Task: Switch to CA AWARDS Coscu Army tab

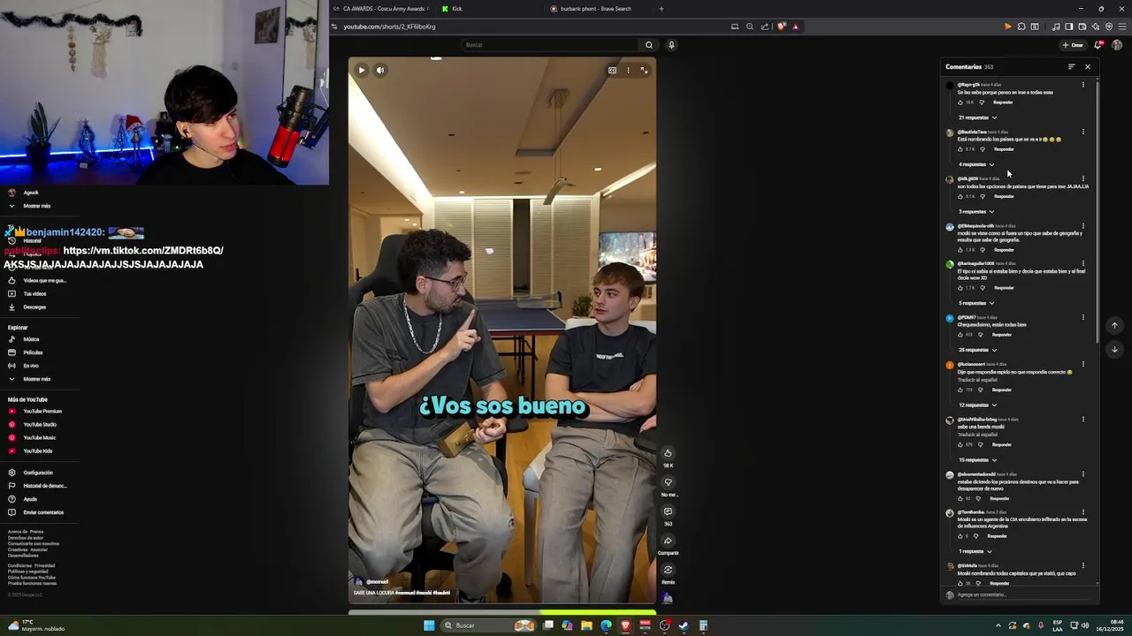Action: pyautogui.click(x=383, y=9)
